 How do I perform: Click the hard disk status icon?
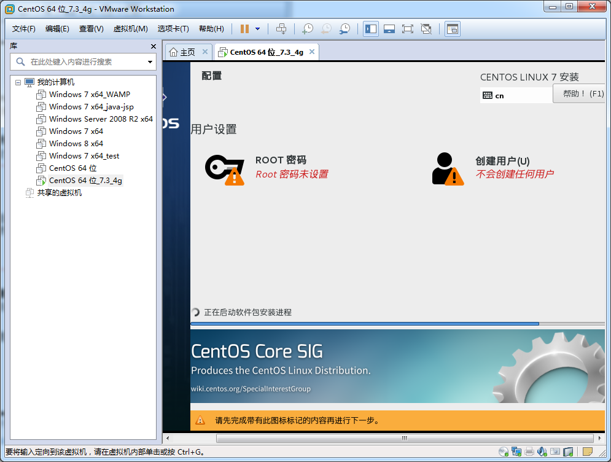click(568, 452)
